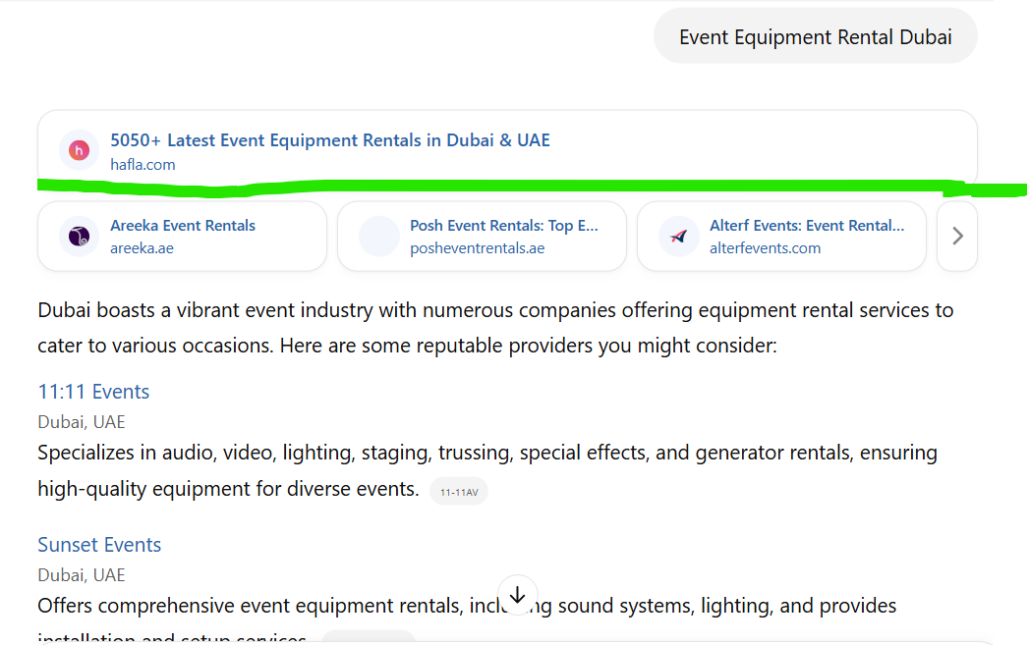This screenshot has height=645, width=1029.
Task: Click the Areeka Event Rentals favicon
Action: 79,236
